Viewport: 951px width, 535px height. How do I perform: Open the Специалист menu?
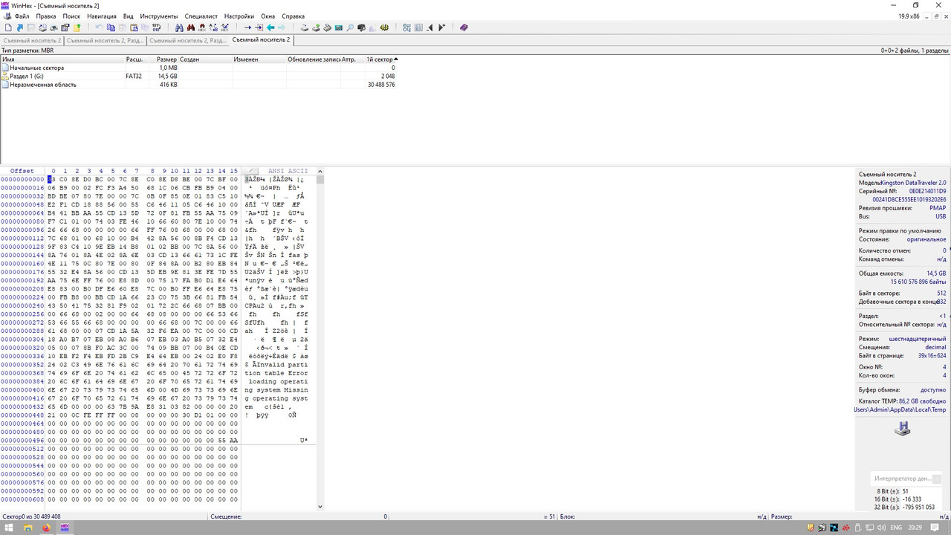tap(201, 16)
